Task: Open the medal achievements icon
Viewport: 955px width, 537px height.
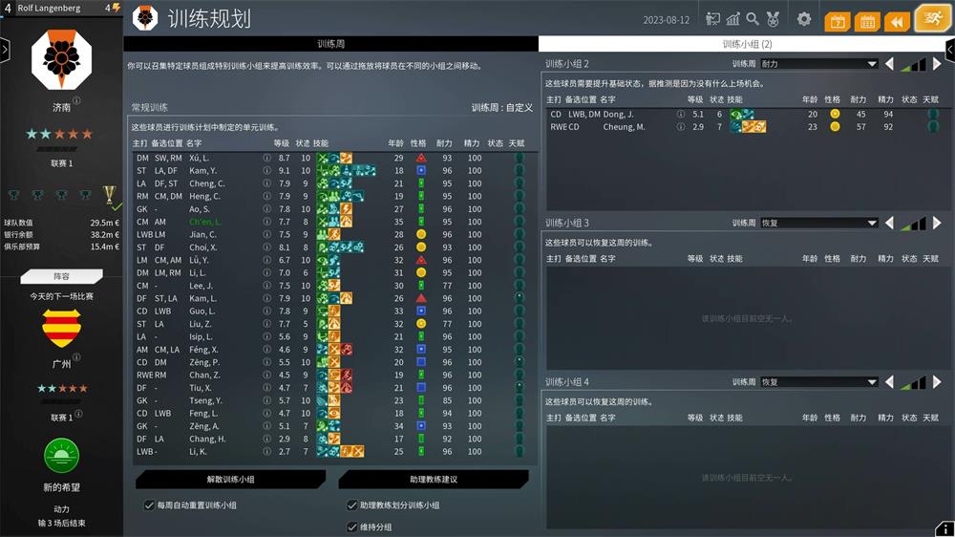Action: [773, 19]
